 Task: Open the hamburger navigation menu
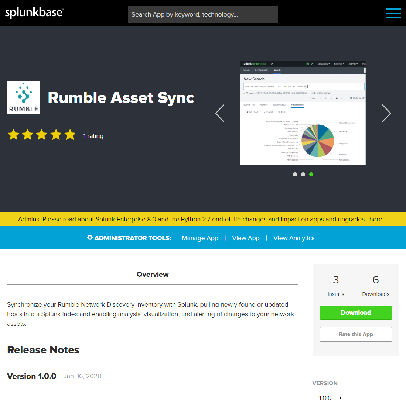[x=393, y=13]
